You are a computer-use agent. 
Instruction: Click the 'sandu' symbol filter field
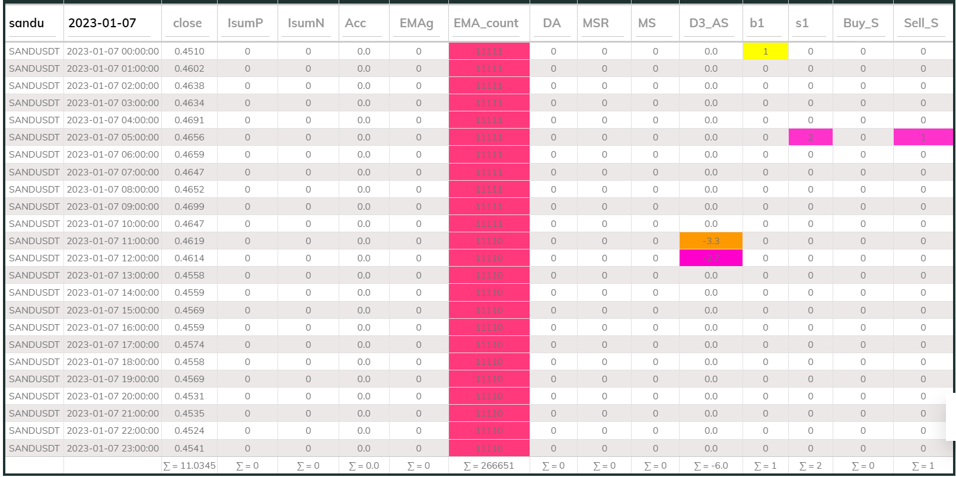34,23
